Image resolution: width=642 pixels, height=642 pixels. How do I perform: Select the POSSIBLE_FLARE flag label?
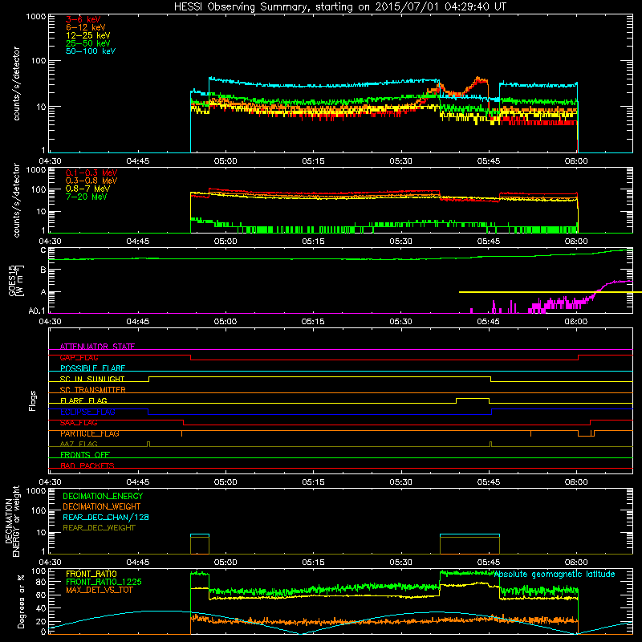click(x=92, y=368)
